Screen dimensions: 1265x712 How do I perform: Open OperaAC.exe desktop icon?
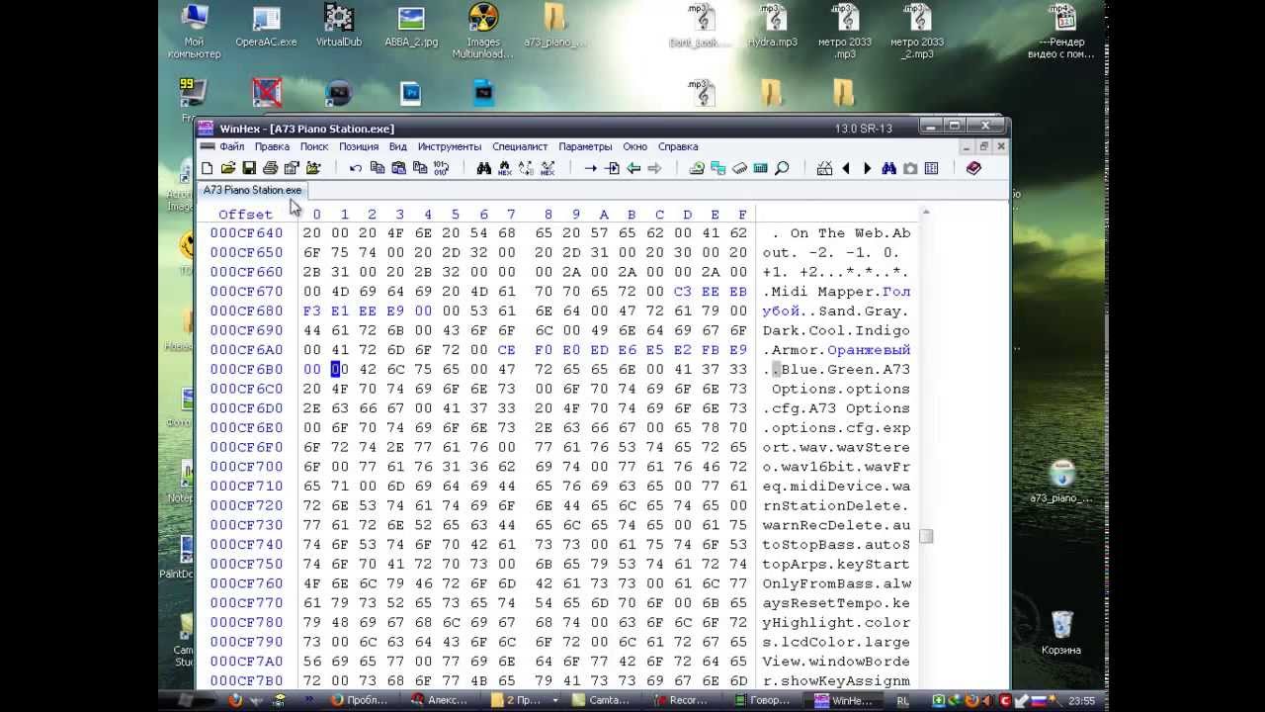pos(266,28)
